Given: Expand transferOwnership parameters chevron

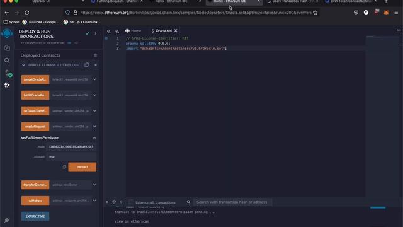Looking at the screenshot, I should click(x=94, y=185).
